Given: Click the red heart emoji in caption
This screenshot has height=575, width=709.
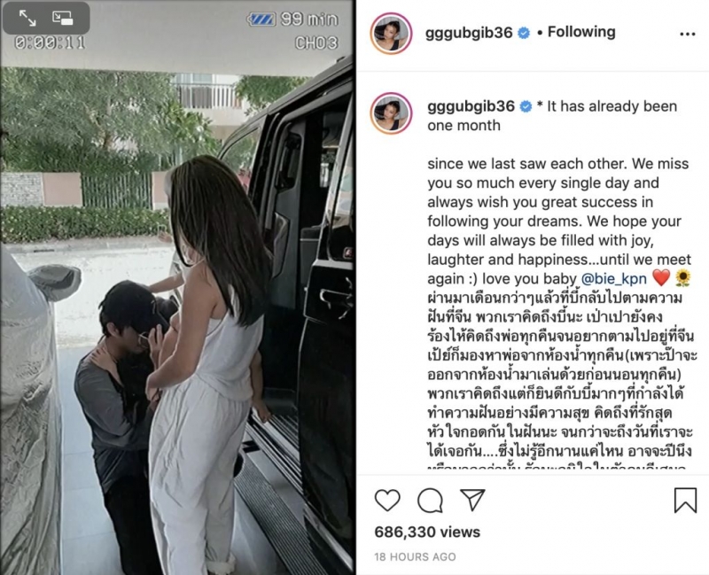Looking at the screenshot, I should pyautogui.click(x=660, y=278).
